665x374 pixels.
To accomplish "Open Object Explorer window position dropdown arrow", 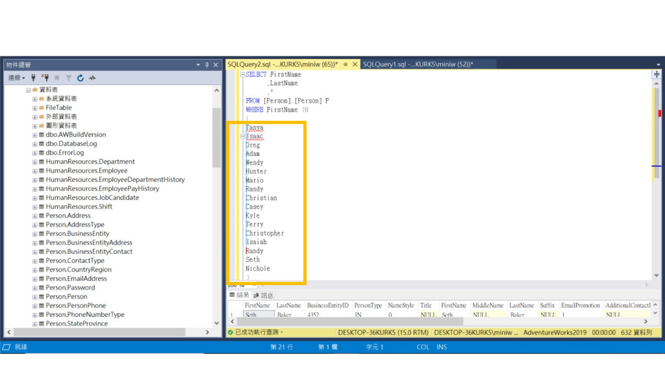I will [x=198, y=65].
